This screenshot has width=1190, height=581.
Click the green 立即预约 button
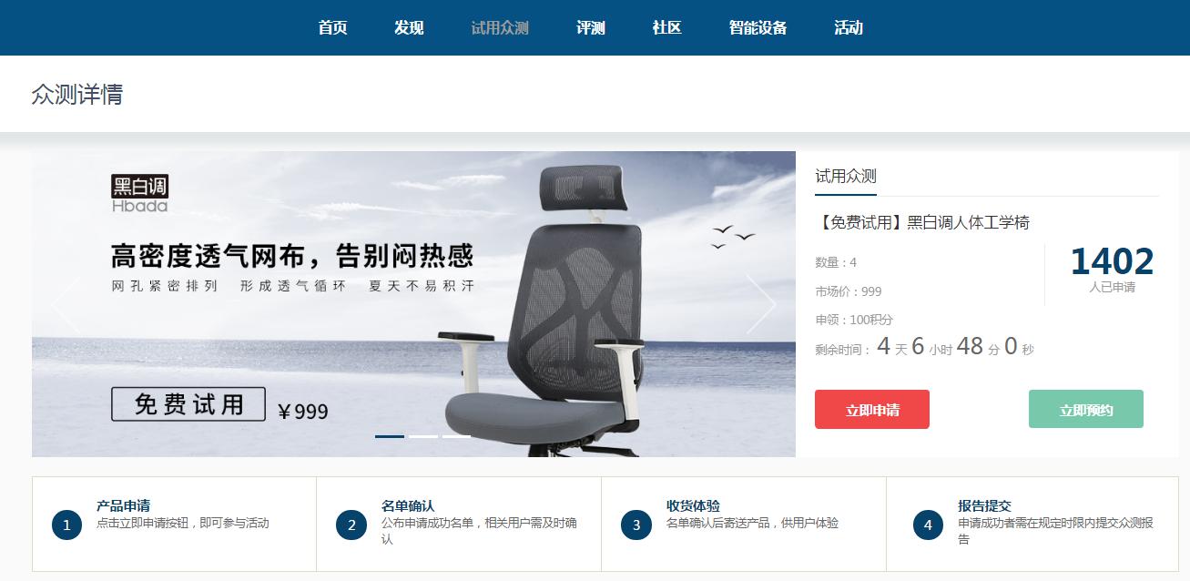(x=1086, y=409)
